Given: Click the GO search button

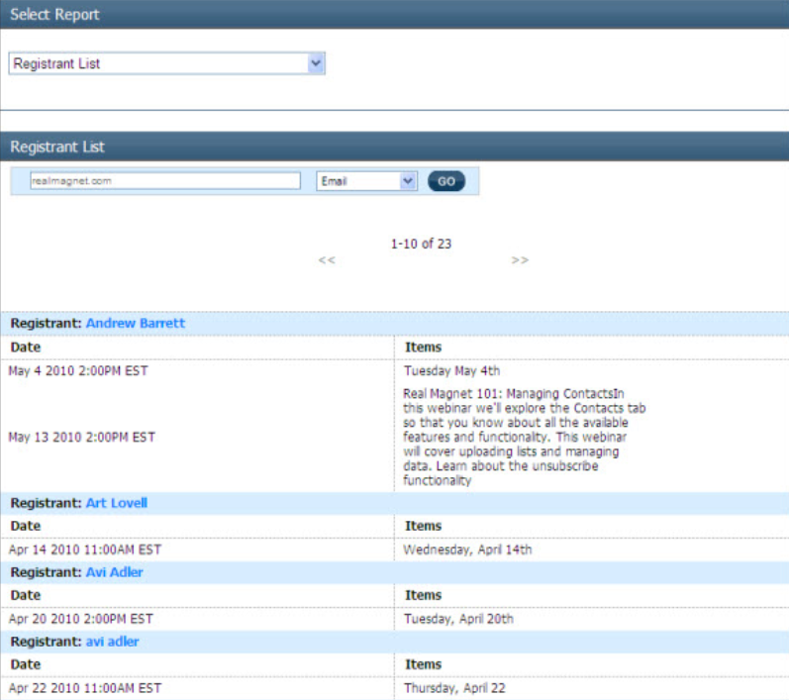Looking at the screenshot, I should coord(446,181).
